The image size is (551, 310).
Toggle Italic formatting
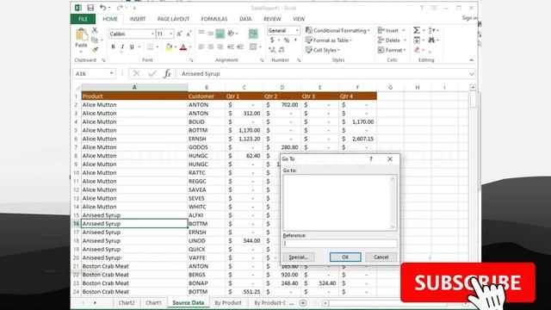(122, 46)
